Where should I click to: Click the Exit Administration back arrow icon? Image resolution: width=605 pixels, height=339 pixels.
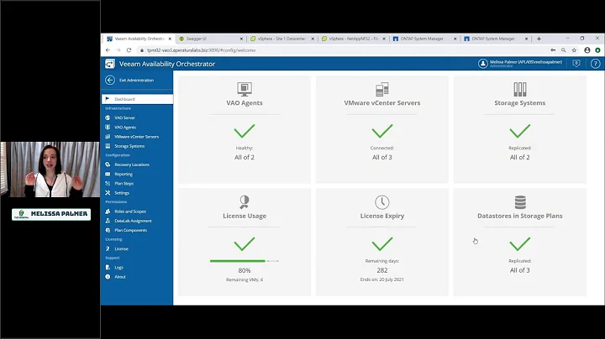tap(110, 80)
